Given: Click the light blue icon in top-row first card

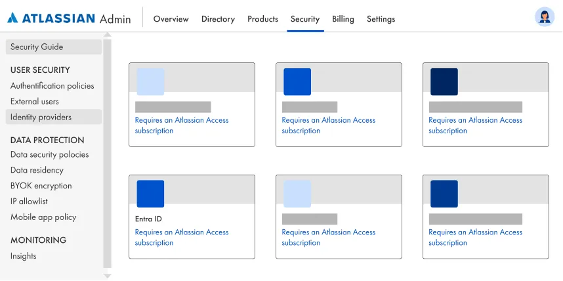Looking at the screenshot, I should 150,81.
